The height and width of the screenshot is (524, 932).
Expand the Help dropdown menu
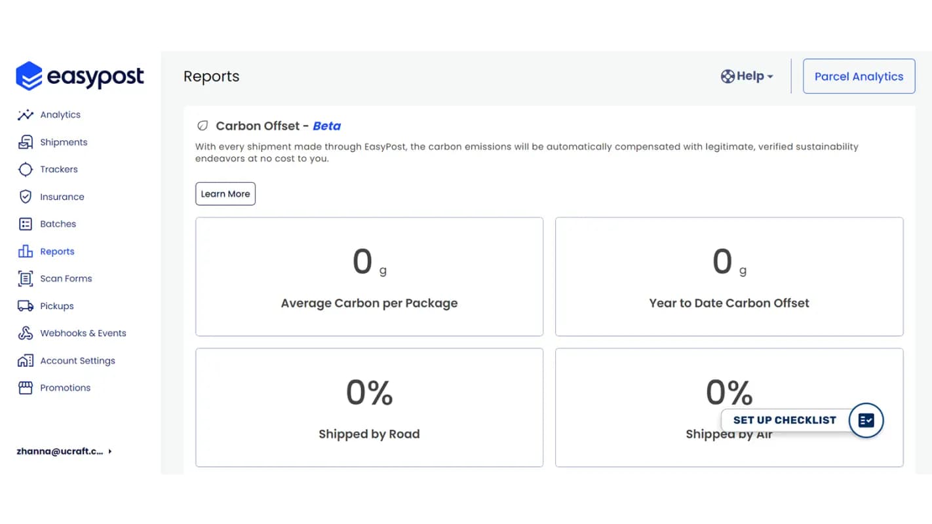pos(747,77)
